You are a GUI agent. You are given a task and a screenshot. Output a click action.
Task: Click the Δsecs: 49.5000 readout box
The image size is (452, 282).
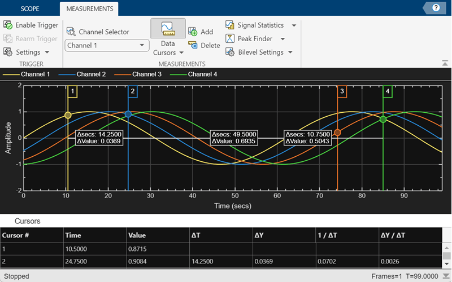coord(234,138)
